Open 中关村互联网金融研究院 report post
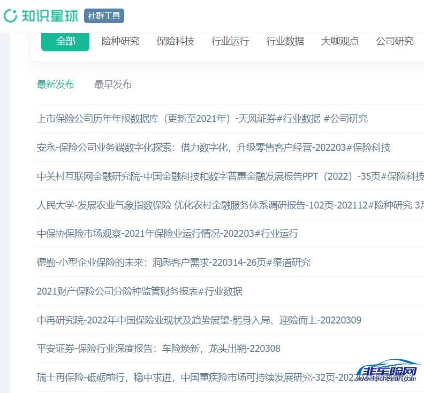This screenshot has width=424, height=393. [x=230, y=176]
